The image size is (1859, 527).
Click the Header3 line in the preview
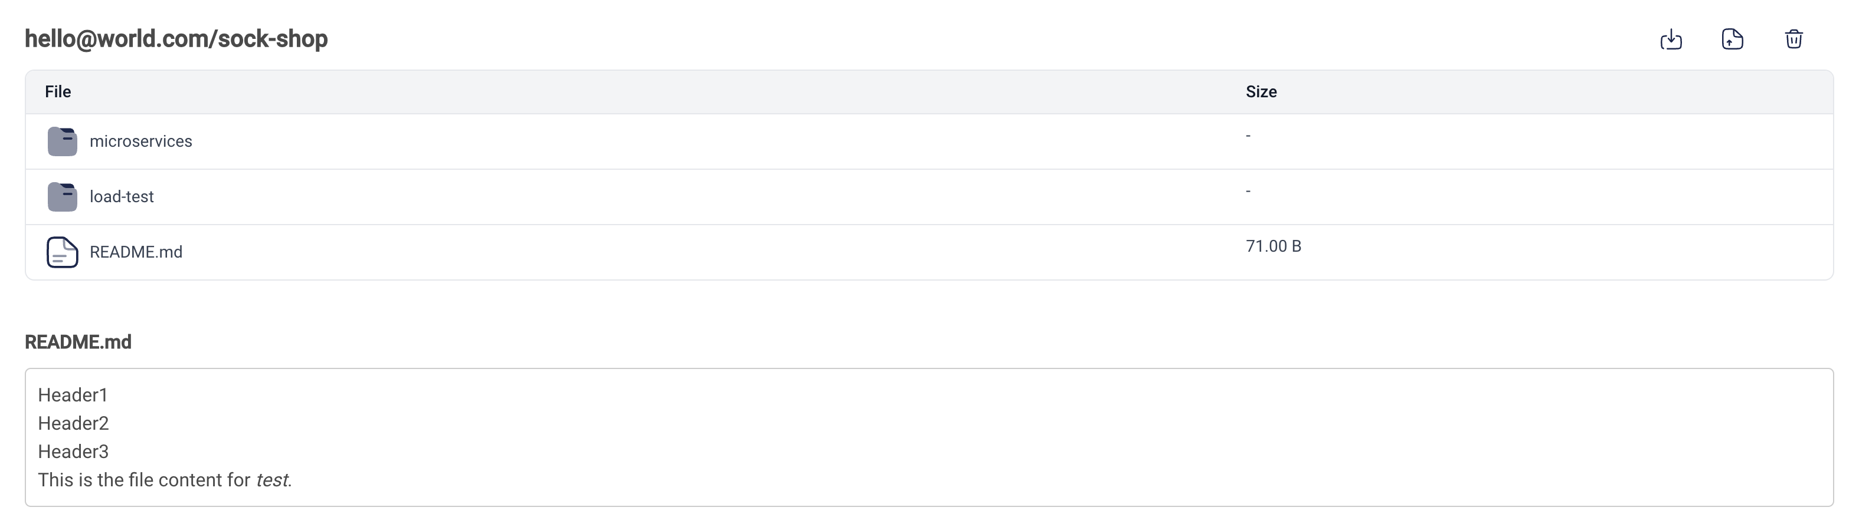73,452
